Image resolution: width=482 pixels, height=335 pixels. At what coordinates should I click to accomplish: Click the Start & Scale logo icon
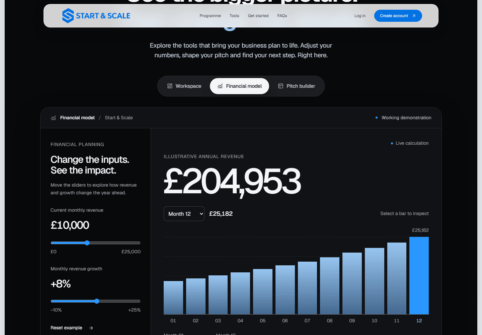(68, 16)
